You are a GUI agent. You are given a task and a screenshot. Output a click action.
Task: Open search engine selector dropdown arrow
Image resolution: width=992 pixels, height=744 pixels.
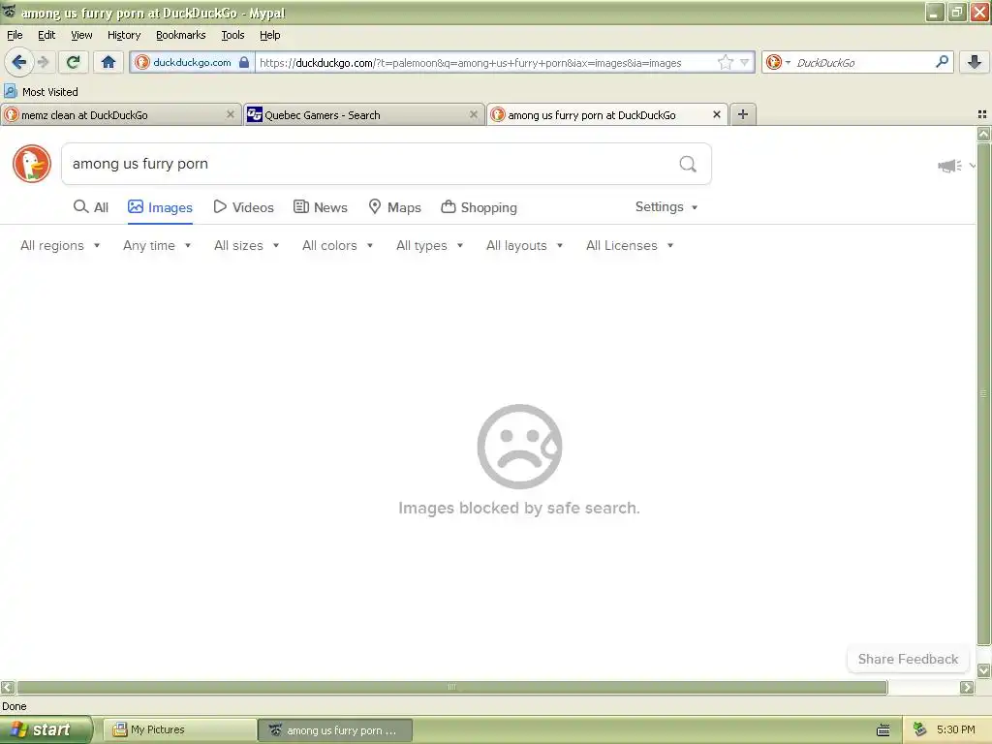tap(788, 62)
